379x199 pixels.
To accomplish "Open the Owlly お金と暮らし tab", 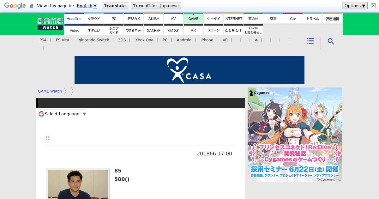I will 253,30.
